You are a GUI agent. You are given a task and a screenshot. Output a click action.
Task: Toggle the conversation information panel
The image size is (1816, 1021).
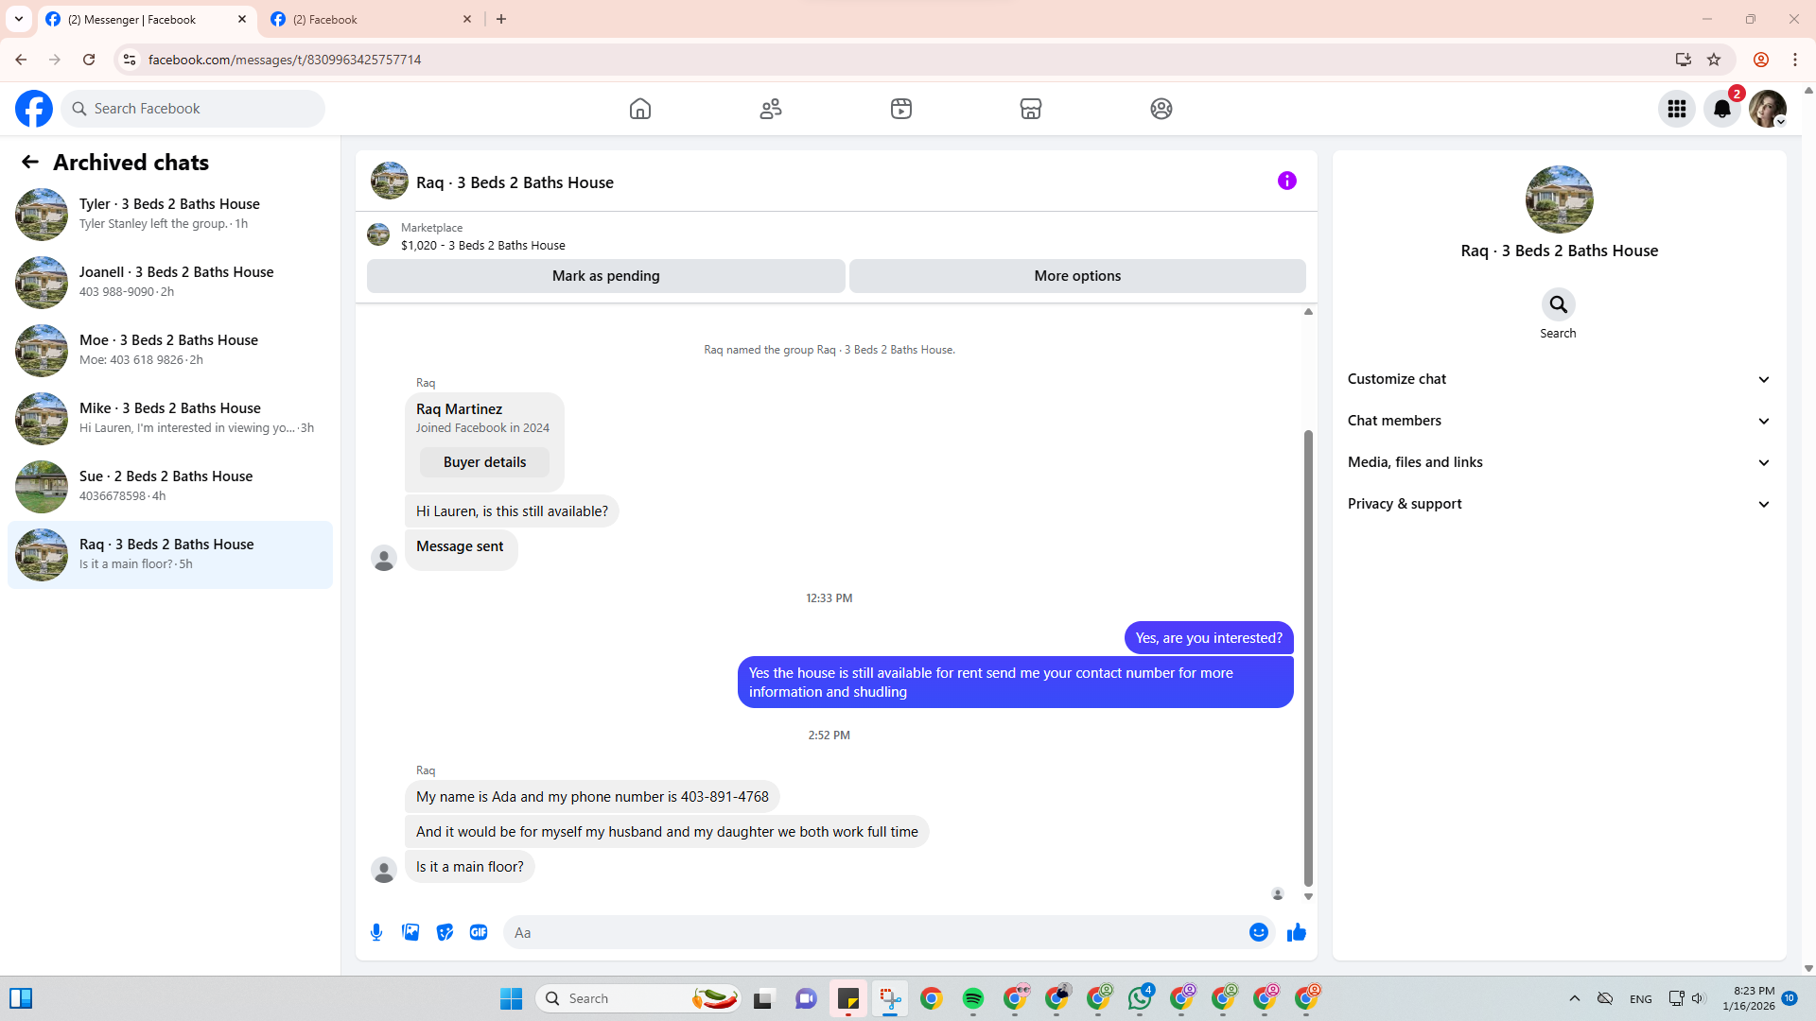coord(1286,181)
